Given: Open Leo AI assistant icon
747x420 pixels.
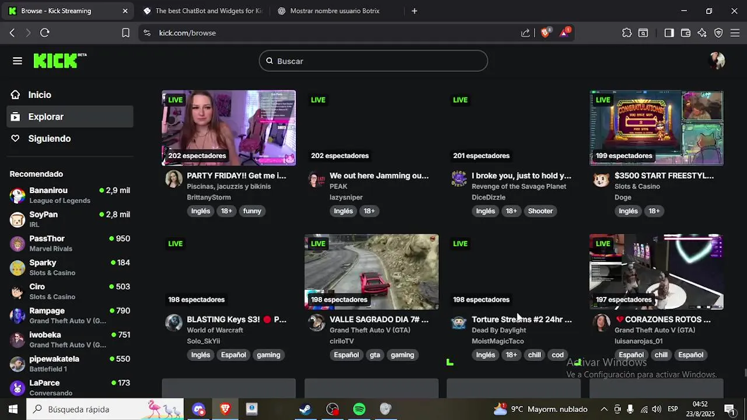Looking at the screenshot, I should 702,33.
